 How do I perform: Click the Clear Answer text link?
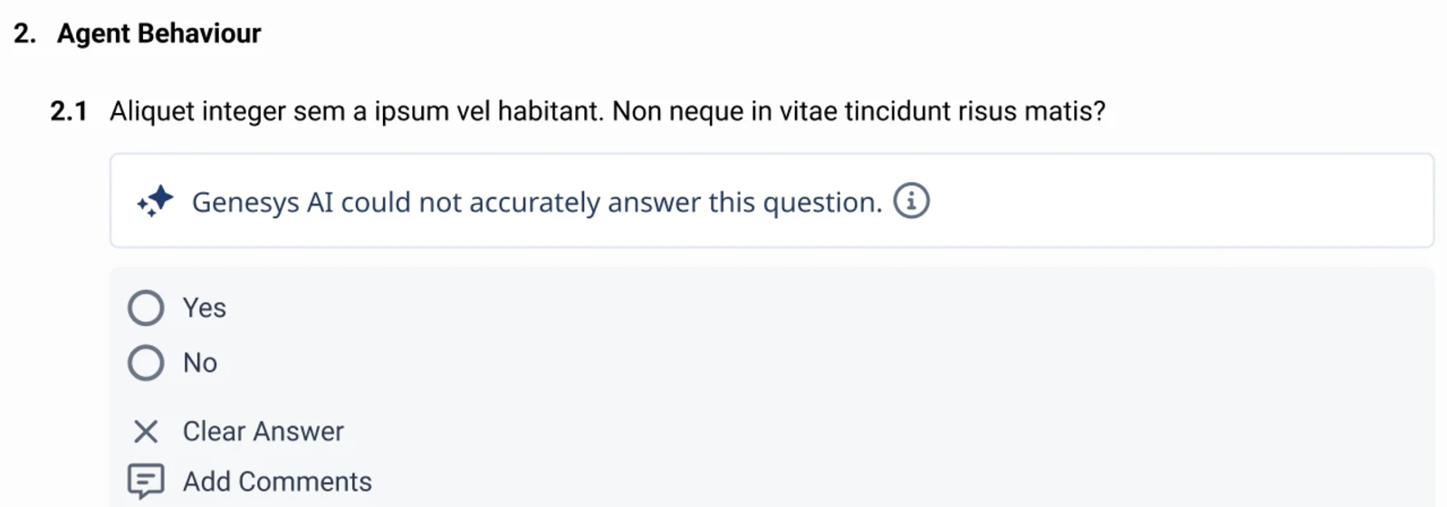pos(264,432)
